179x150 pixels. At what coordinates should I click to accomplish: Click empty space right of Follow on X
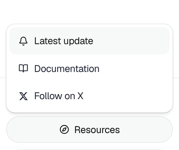click(127, 96)
